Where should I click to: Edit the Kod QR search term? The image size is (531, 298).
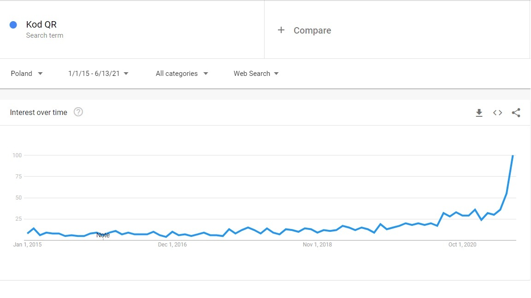41,24
